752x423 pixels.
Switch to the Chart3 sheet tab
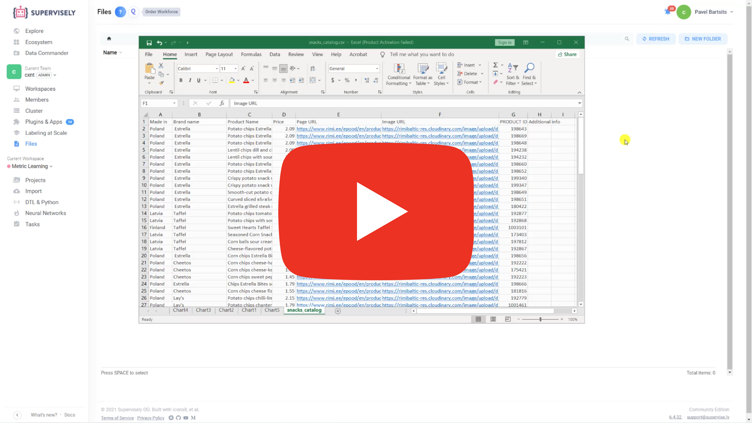coord(203,310)
